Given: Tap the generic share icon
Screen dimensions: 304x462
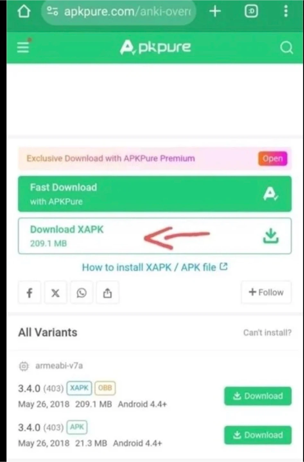Looking at the screenshot, I should pos(108,292).
